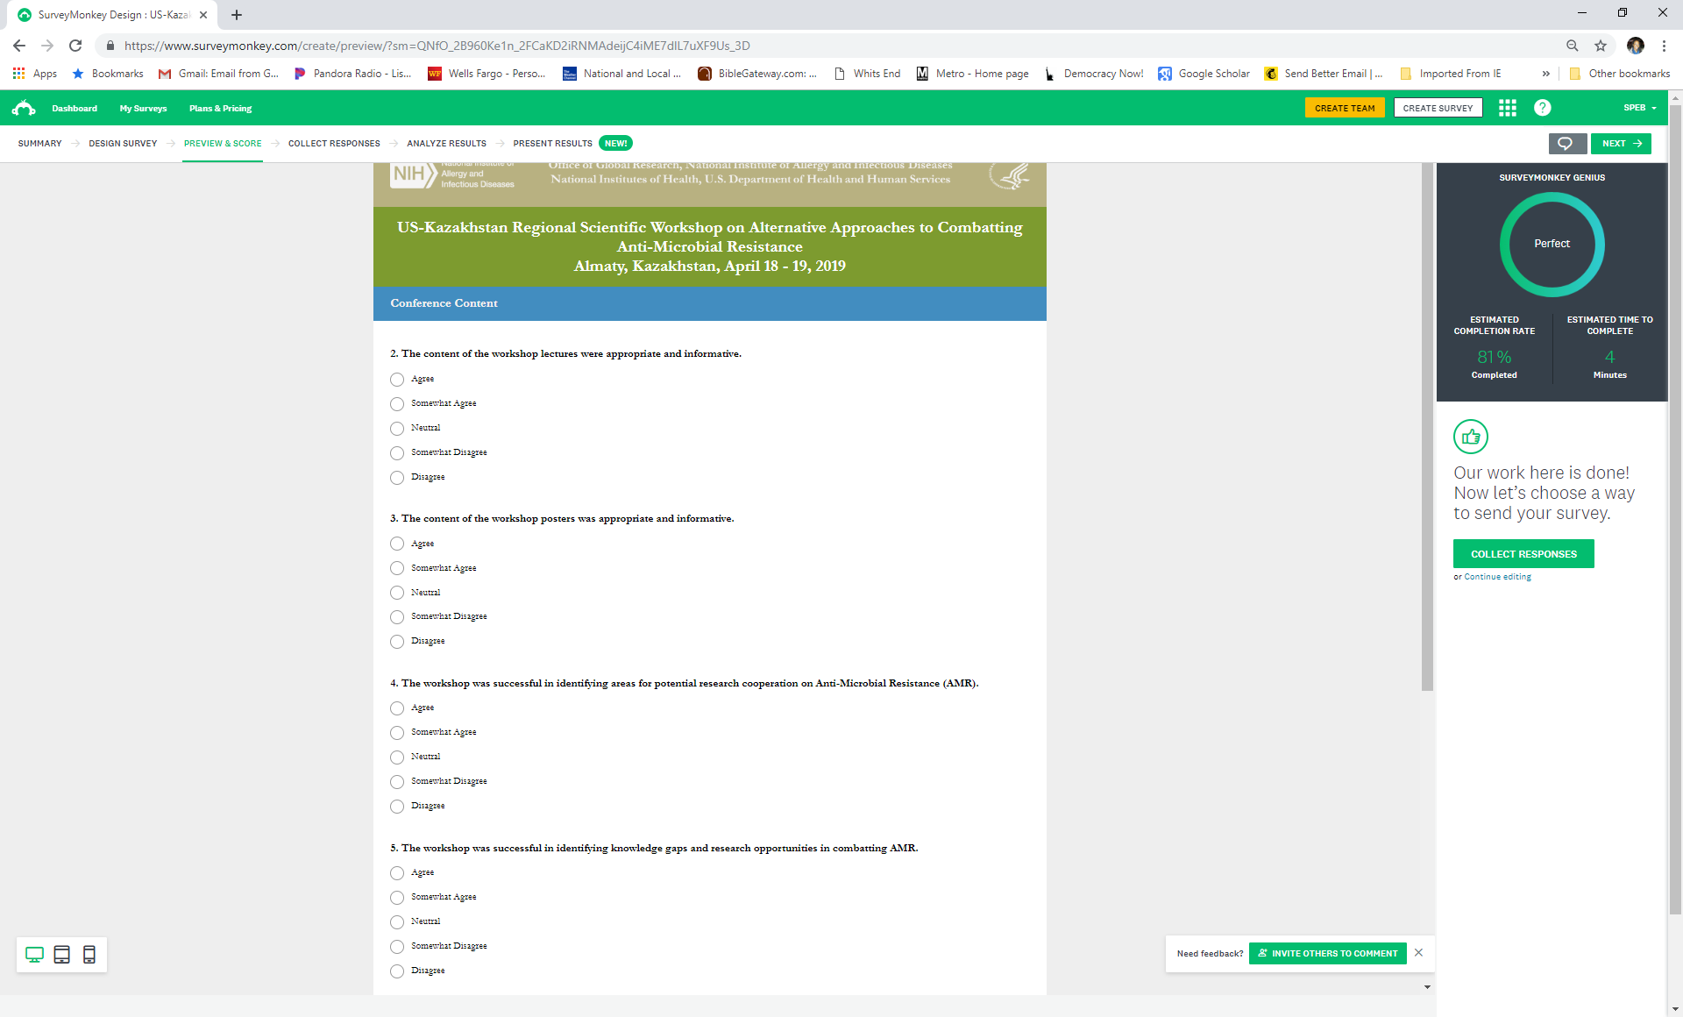Click the Continue editing link
The height and width of the screenshot is (1017, 1683).
[x=1497, y=577]
